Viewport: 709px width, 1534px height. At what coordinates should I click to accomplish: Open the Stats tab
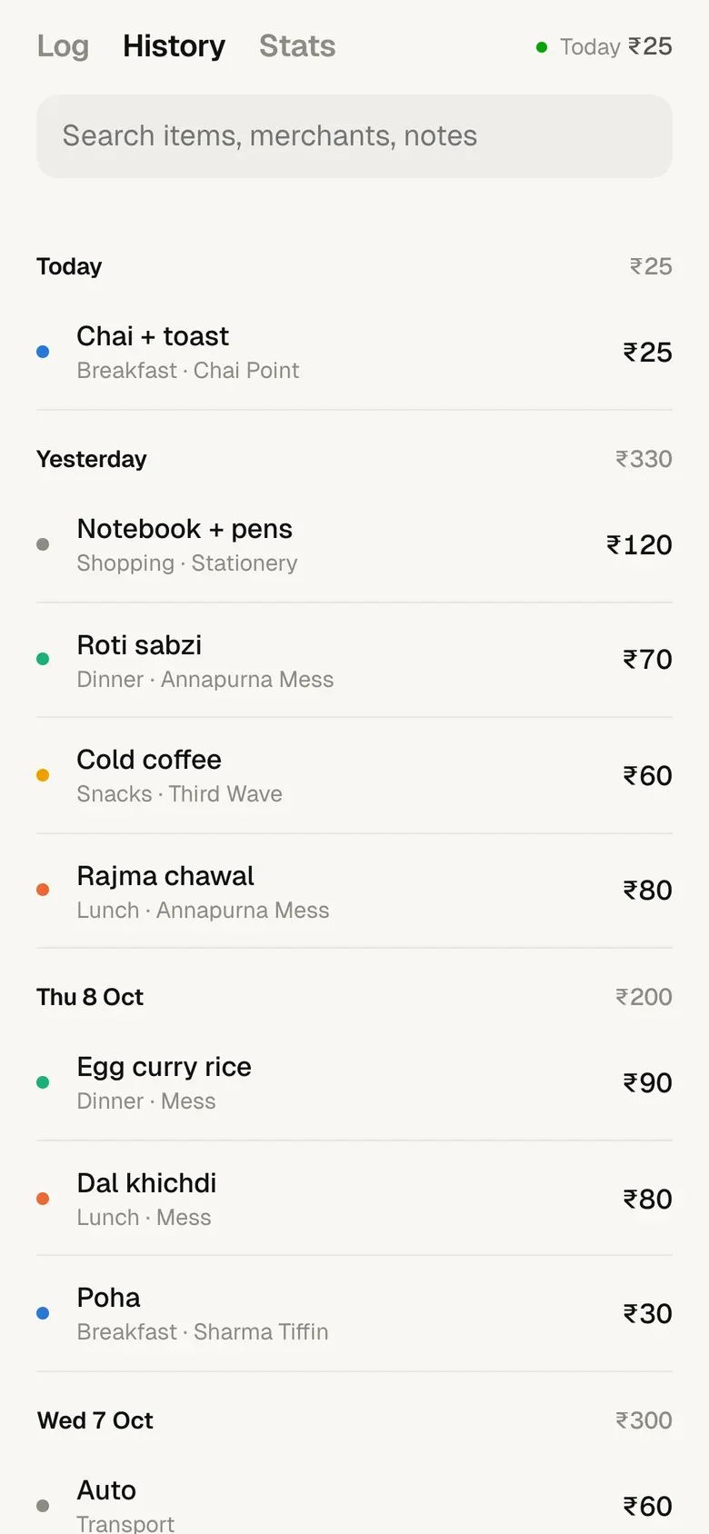[x=297, y=45]
